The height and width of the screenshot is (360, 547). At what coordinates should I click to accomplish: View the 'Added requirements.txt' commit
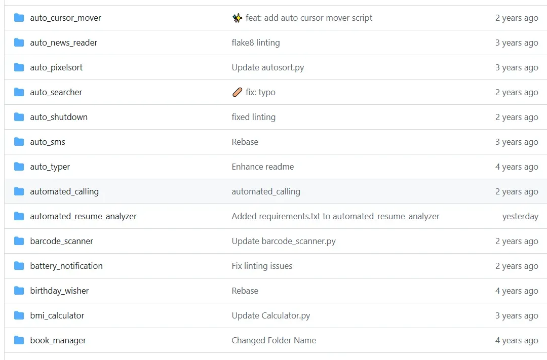(x=335, y=216)
